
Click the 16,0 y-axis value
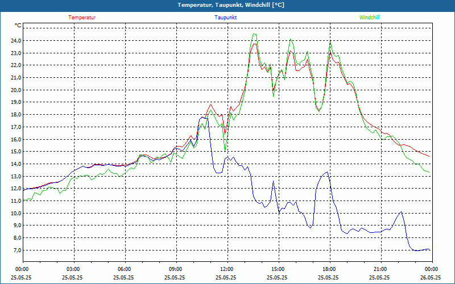click(x=16, y=139)
